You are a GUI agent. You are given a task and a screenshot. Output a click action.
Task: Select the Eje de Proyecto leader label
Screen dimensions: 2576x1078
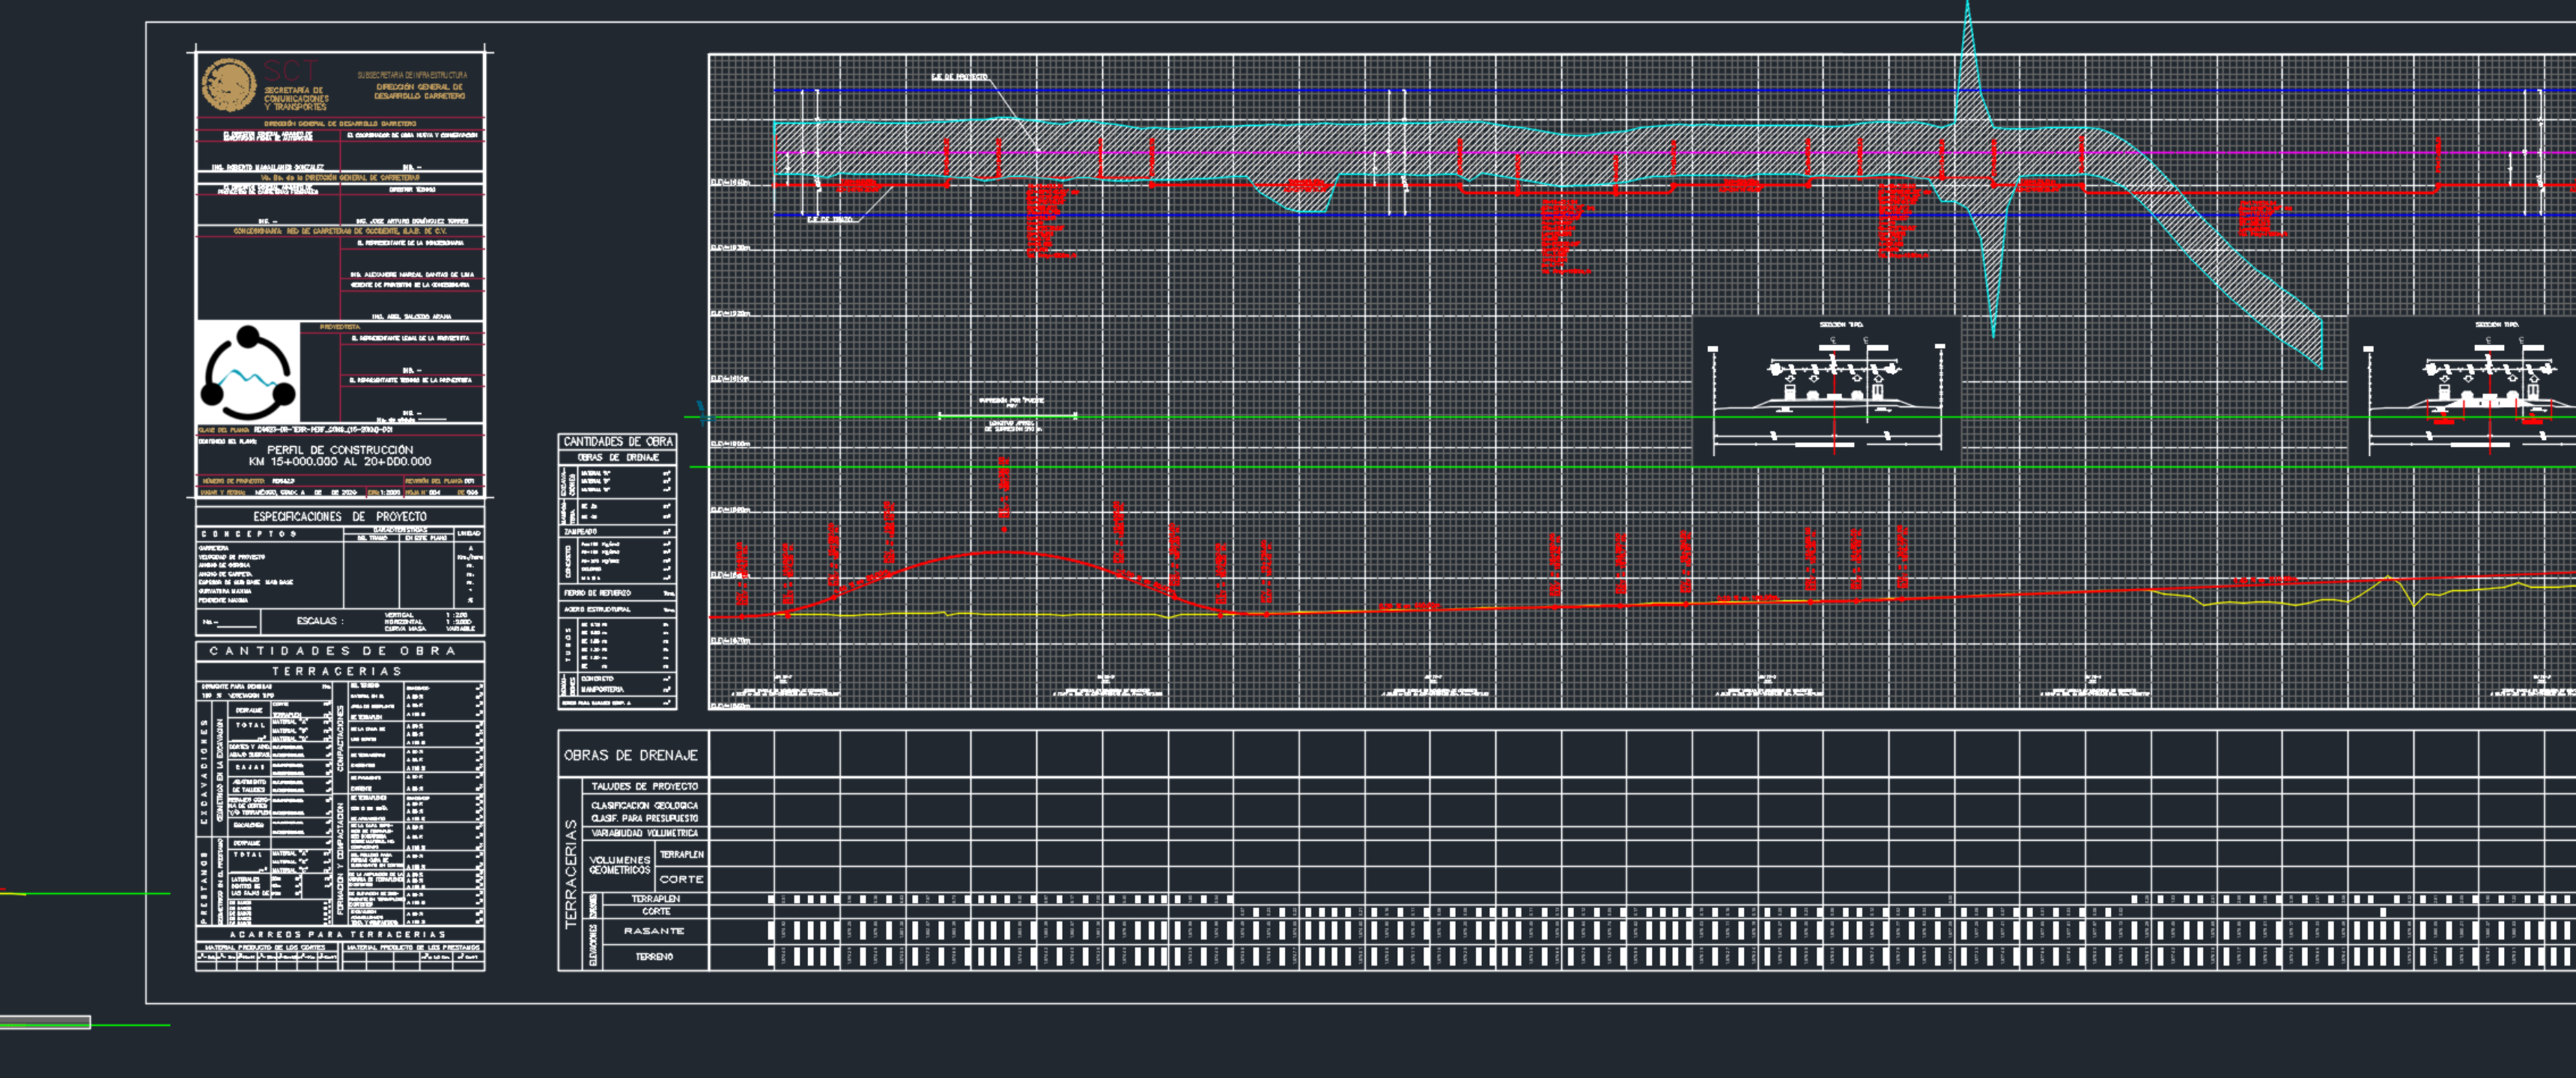[x=959, y=77]
